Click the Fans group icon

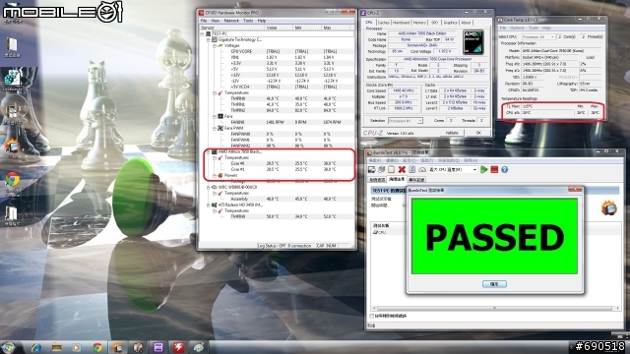coord(220,116)
